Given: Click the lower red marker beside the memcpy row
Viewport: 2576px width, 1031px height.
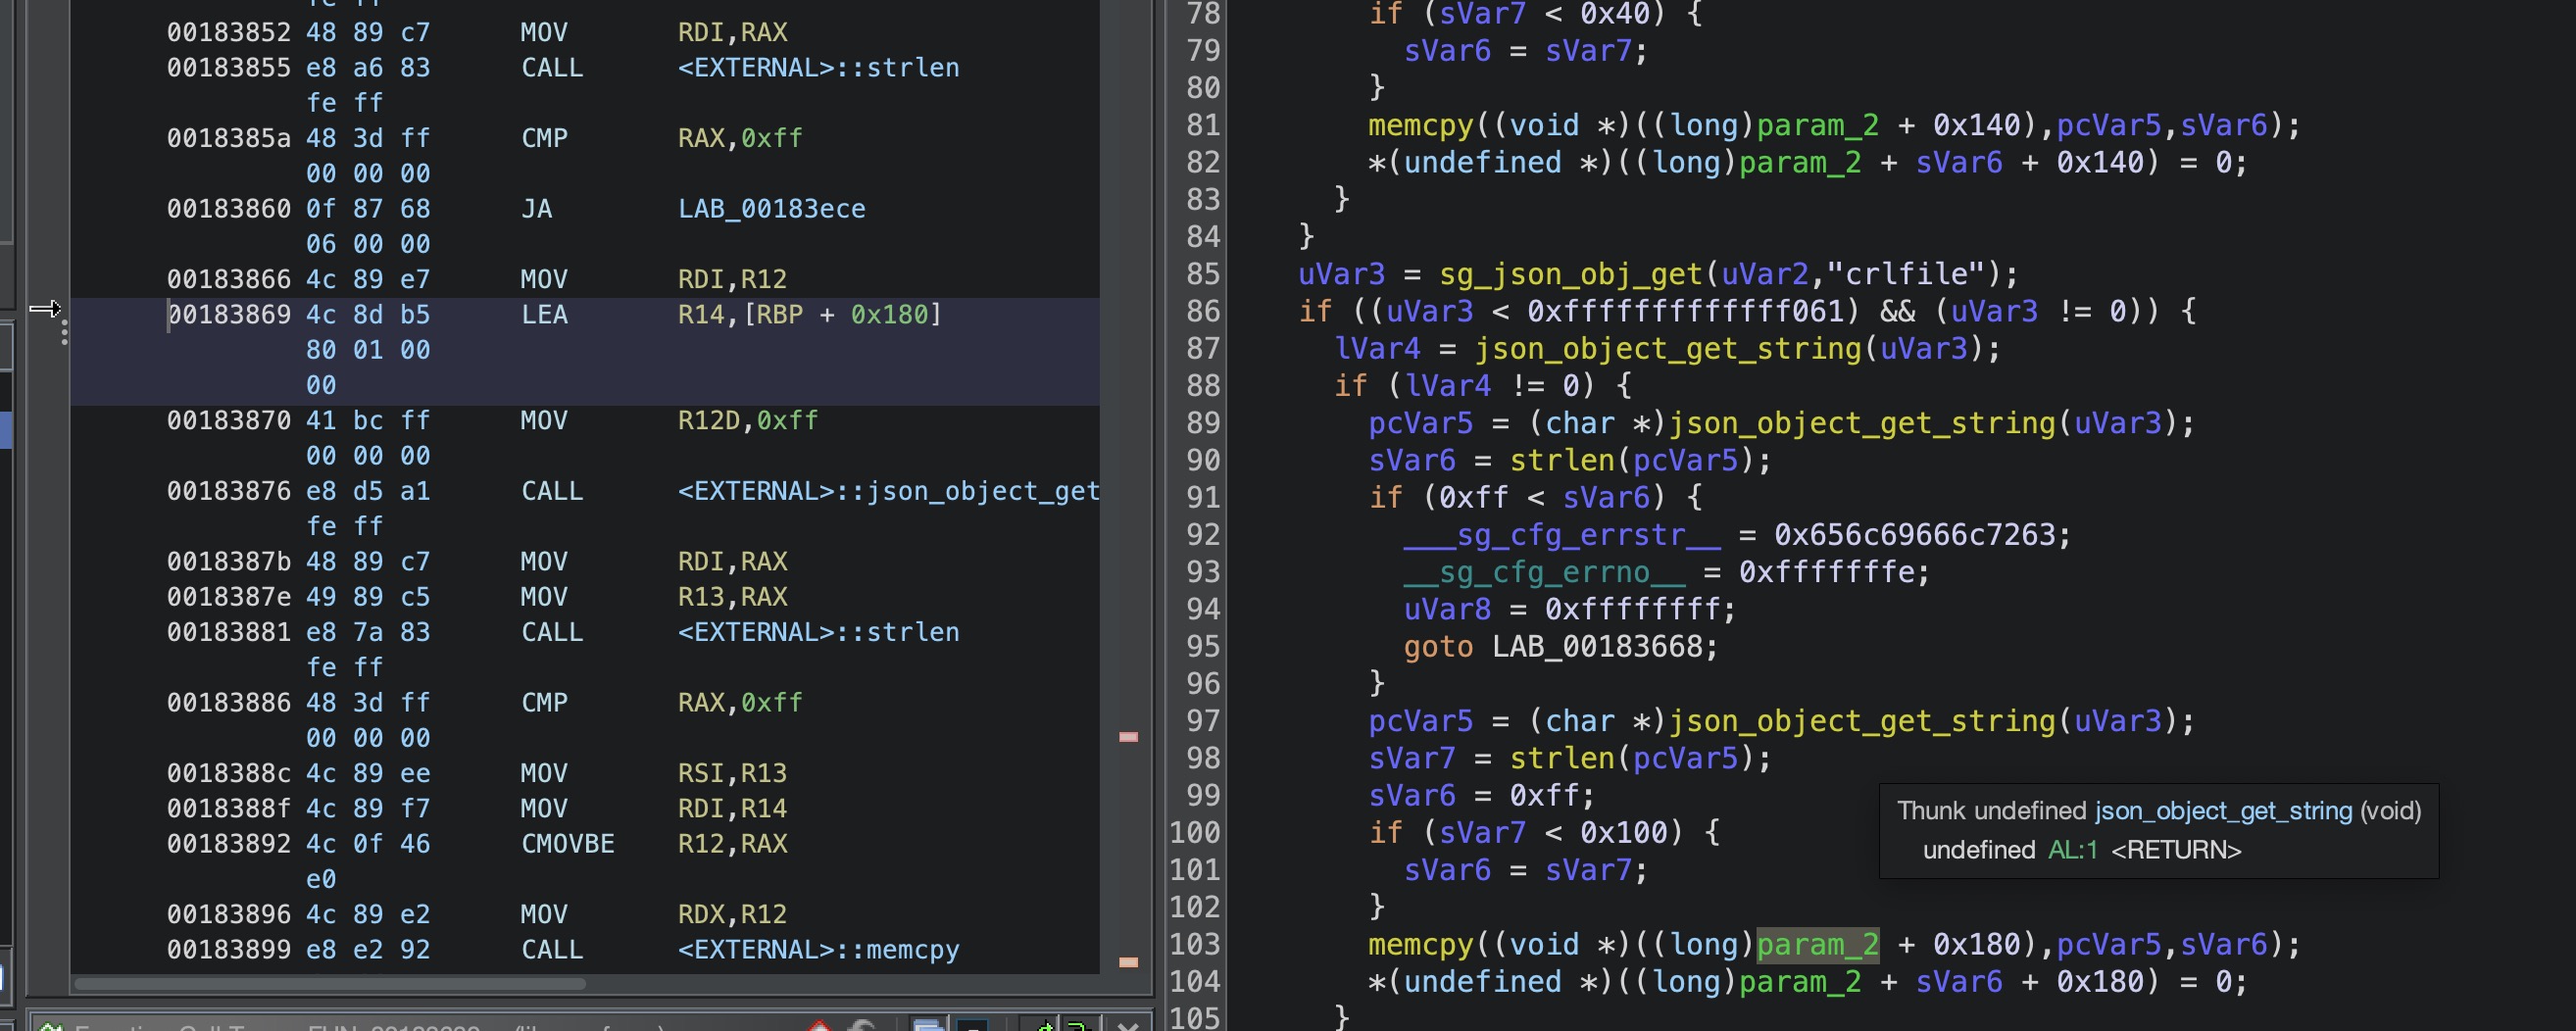Looking at the screenshot, I should pos(1128,962).
